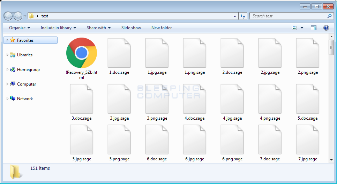The image size is (337, 184).
Task: Click the change view icon
Action: [294, 28]
